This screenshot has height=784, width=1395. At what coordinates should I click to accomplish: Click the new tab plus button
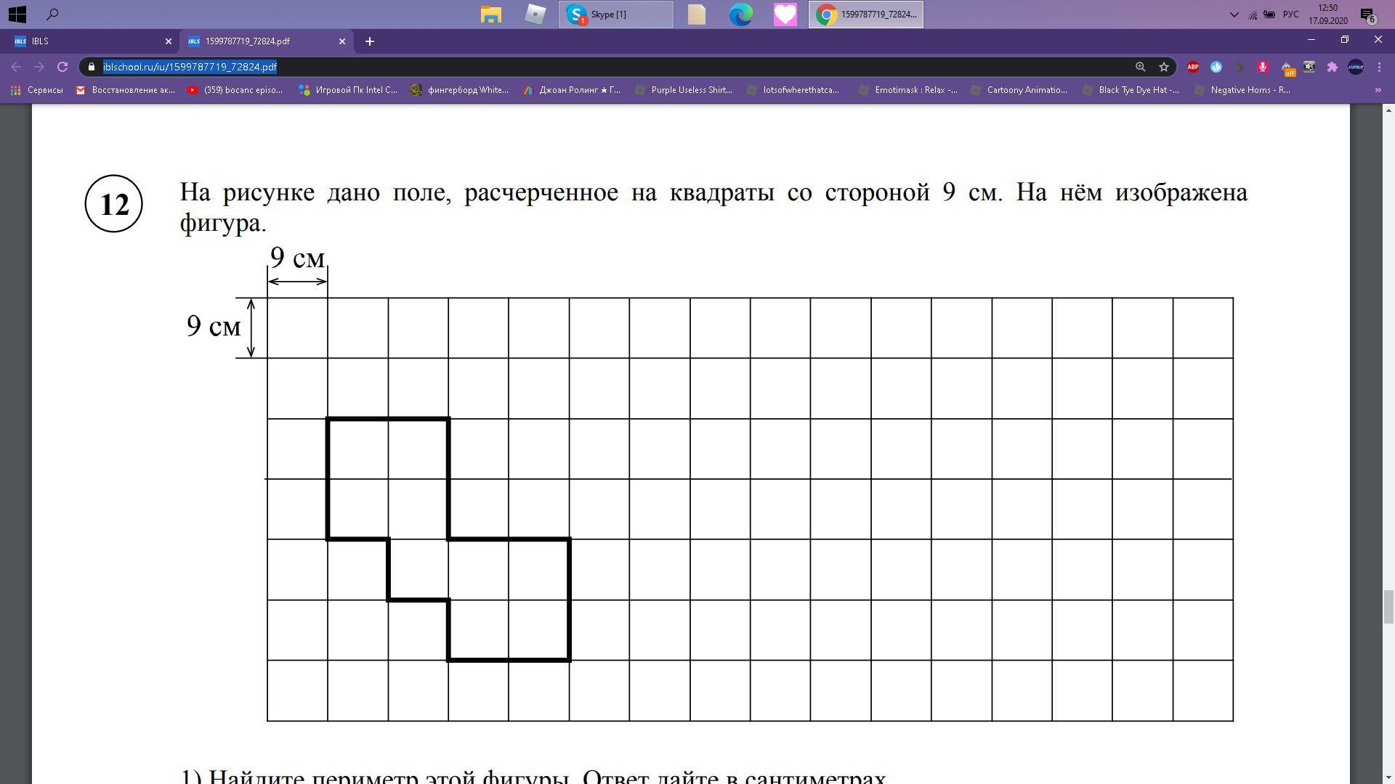tap(370, 40)
